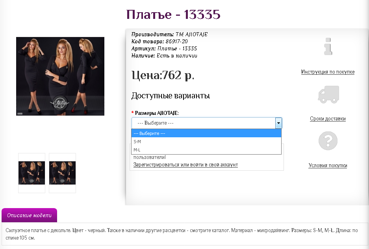The image size is (369, 249).
Task: Click the 'Размеры AJIOTAJE' select field
Action: [203, 123]
